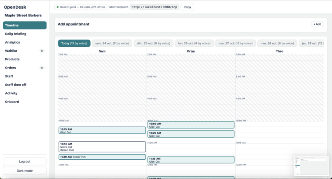Select mer. 28 oct. day tab
332x179 pixels.
click(277, 43)
